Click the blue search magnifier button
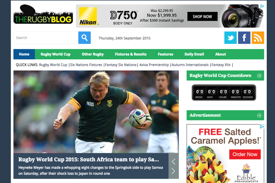 (84, 38)
